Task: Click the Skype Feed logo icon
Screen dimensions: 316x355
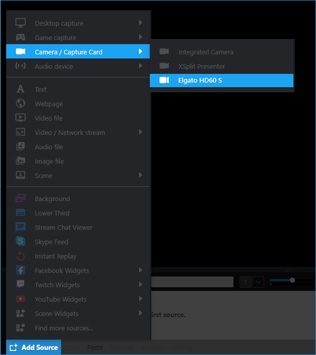Action: pyautogui.click(x=21, y=241)
